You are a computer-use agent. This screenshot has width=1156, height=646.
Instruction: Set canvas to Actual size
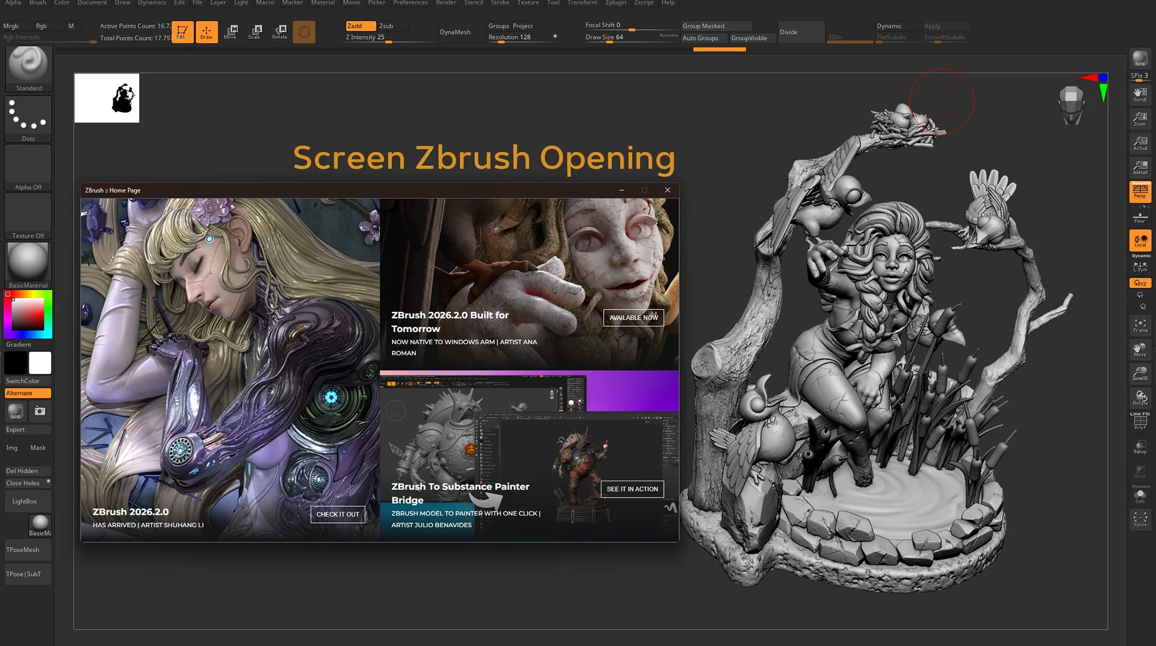click(x=1140, y=143)
